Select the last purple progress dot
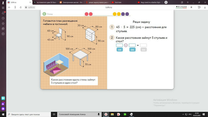The width and height of the screenshot is (208, 117). tap(127, 14)
